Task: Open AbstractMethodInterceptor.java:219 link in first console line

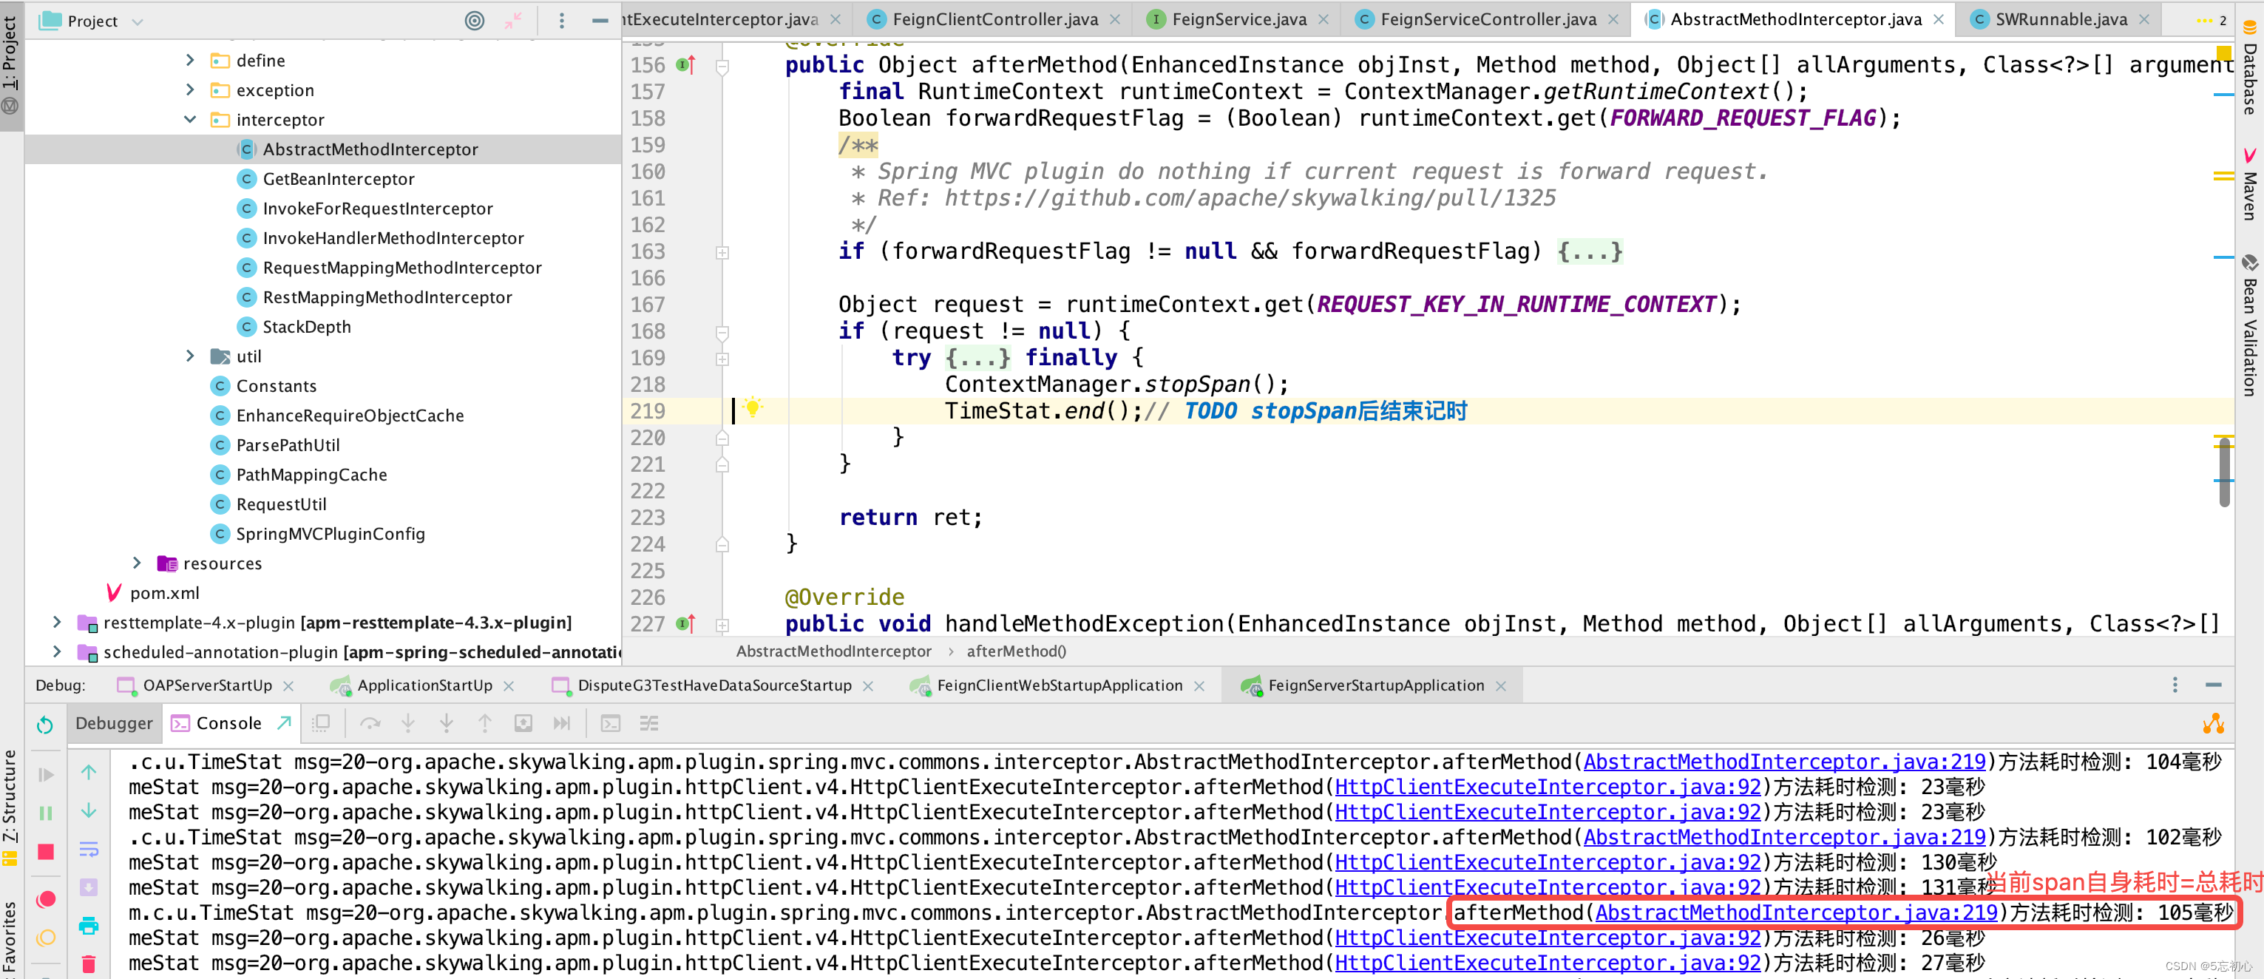Action: pos(1783,762)
